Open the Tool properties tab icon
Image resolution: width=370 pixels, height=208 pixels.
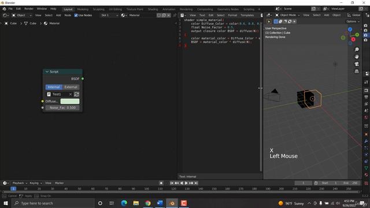tap(366, 82)
